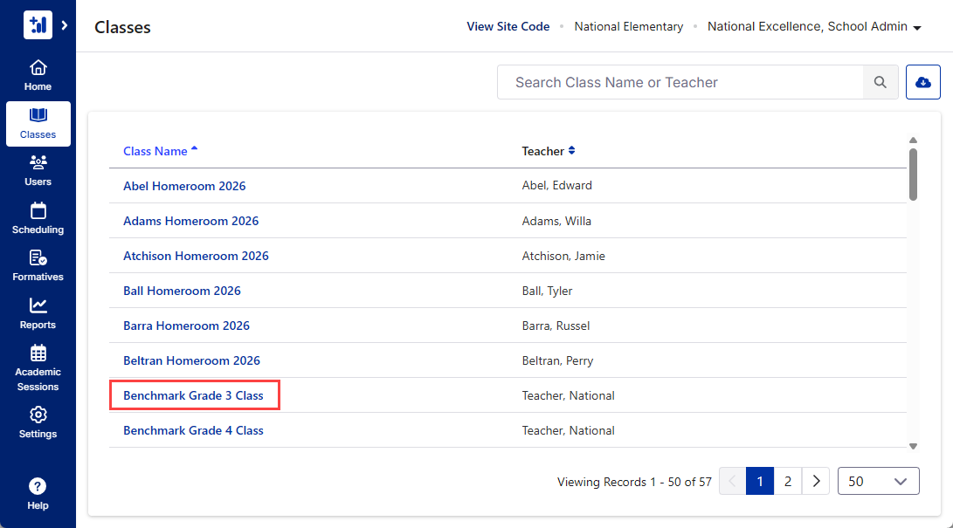Image resolution: width=953 pixels, height=528 pixels.
Task: Open Barra Homeroom 2026 class
Action: (186, 326)
